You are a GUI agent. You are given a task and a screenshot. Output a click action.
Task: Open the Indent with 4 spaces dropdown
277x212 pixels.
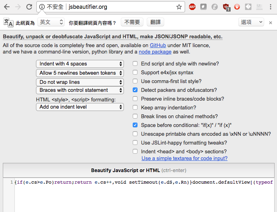(x=80, y=64)
